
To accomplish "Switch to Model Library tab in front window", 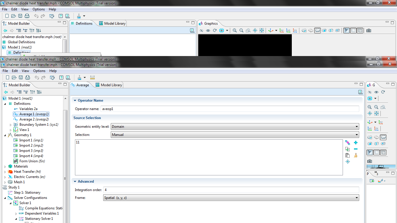I will [x=109, y=85].
